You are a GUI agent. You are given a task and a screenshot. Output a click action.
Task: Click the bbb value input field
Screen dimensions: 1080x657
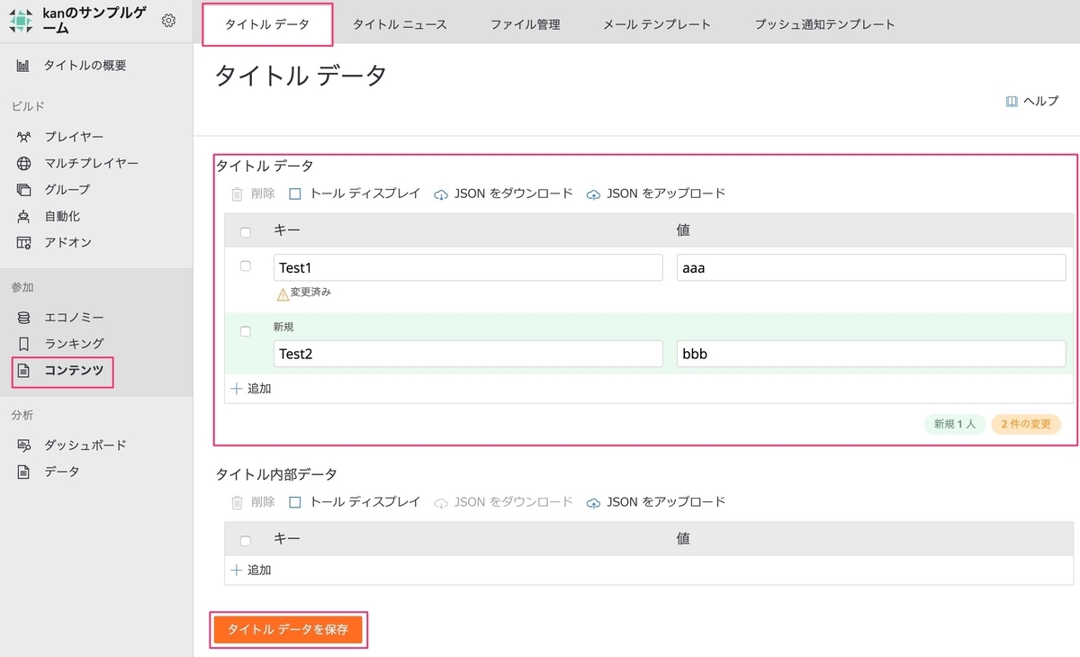[x=871, y=354]
